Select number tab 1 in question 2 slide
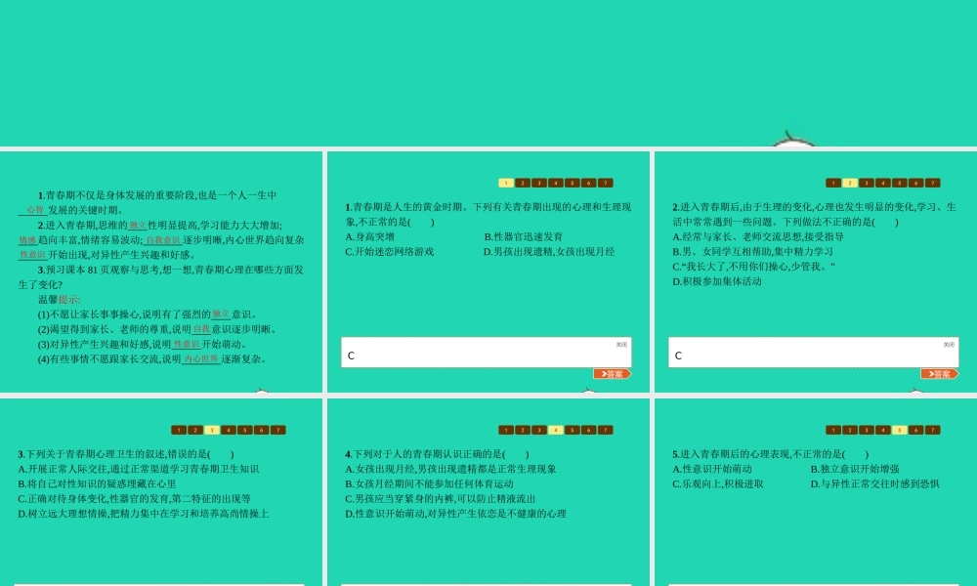This screenshot has height=586, width=977. [x=833, y=183]
